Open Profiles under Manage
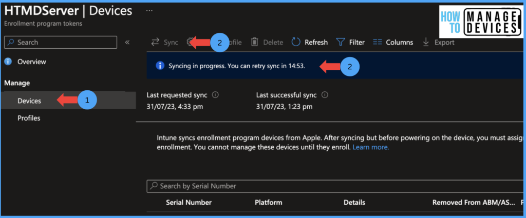This screenshot has width=526, height=218. [29, 118]
